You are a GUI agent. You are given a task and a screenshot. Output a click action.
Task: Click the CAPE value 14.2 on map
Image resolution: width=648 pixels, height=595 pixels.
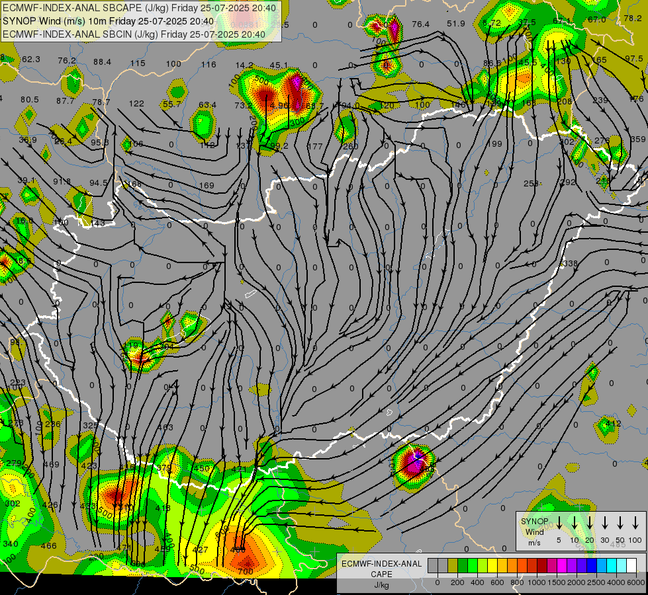pyautogui.click(x=244, y=65)
